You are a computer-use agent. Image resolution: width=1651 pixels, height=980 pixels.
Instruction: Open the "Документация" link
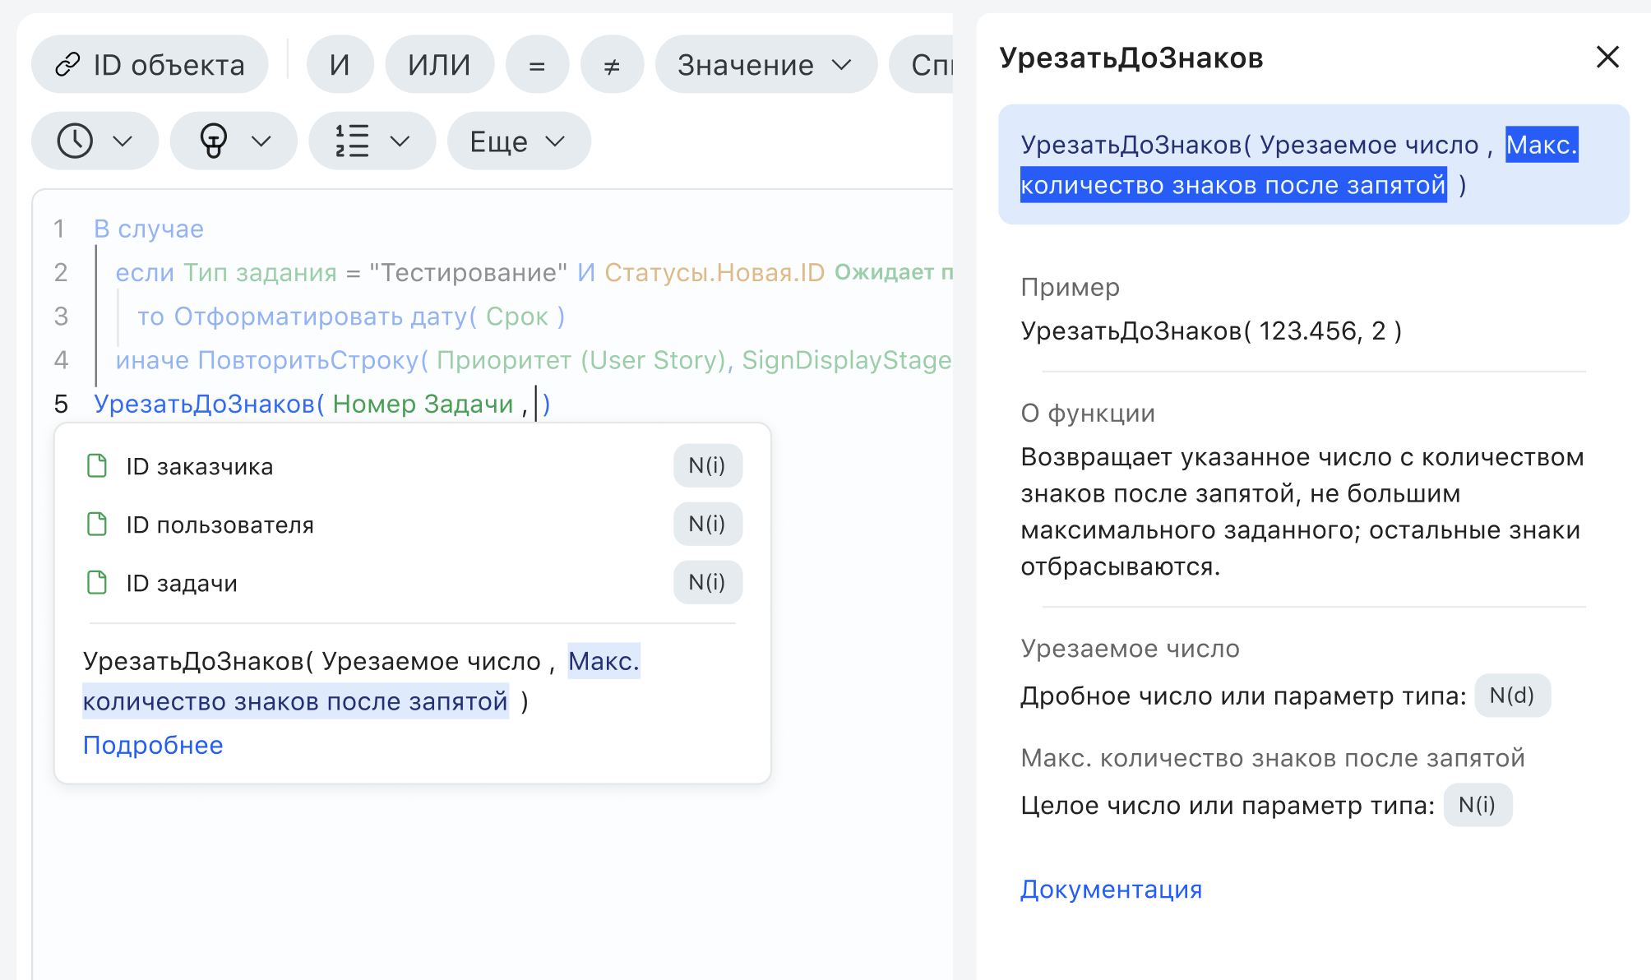(1111, 889)
